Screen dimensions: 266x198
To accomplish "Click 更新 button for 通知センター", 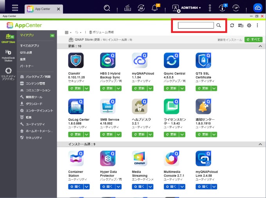I will pyautogui.click(x=203, y=135).
